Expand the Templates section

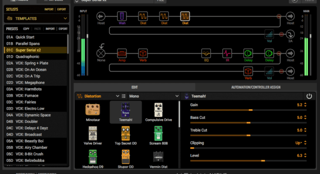click(x=65, y=19)
